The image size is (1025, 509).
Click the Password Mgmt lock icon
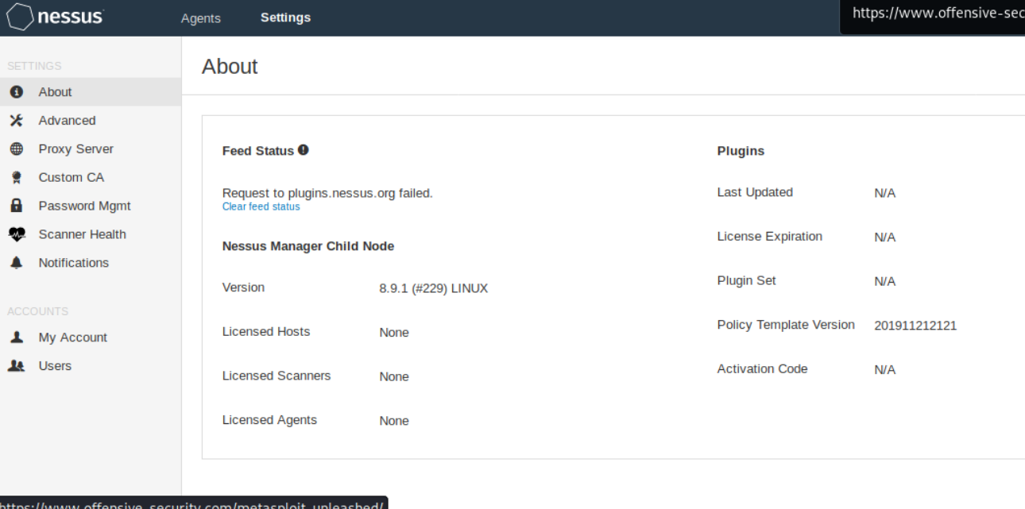(16, 206)
